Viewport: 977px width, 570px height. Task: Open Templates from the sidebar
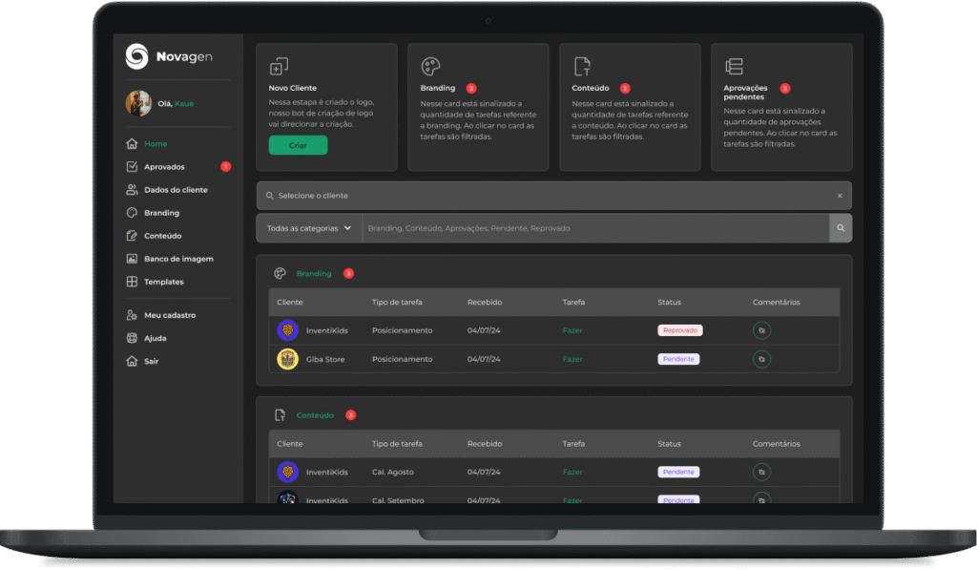tap(163, 282)
